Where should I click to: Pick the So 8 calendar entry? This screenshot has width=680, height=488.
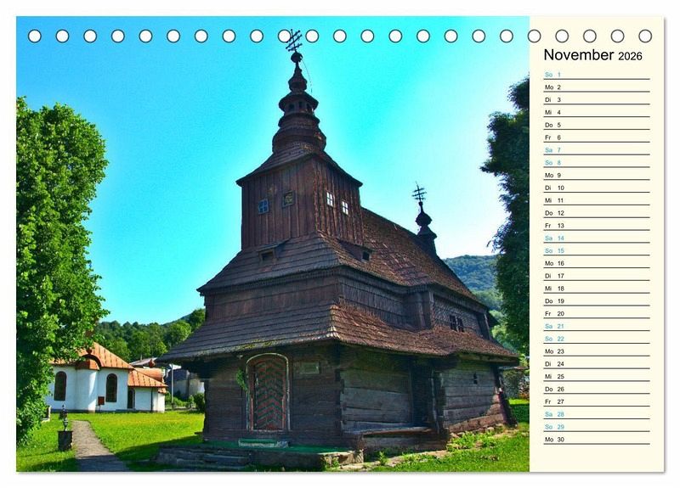(595, 163)
